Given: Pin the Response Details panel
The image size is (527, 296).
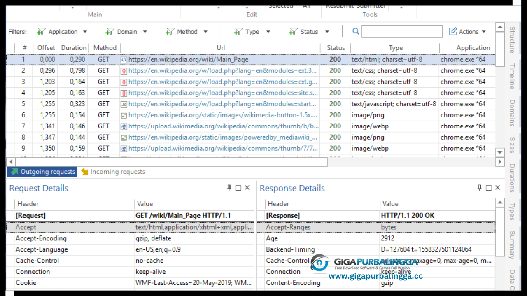Looking at the screenshot, I should coord(480,188).
